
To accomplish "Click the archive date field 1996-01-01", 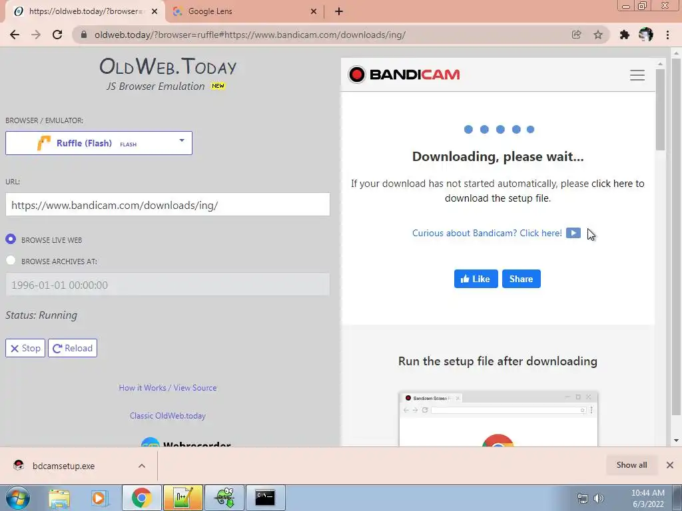I will pyautogui.click(x=167, y=285).
